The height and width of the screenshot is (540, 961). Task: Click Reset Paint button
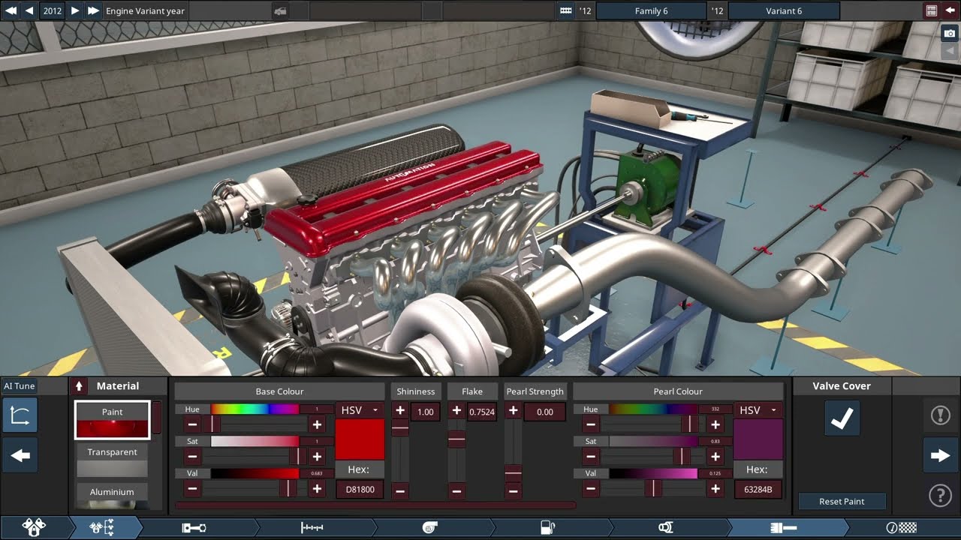(842, 502)
